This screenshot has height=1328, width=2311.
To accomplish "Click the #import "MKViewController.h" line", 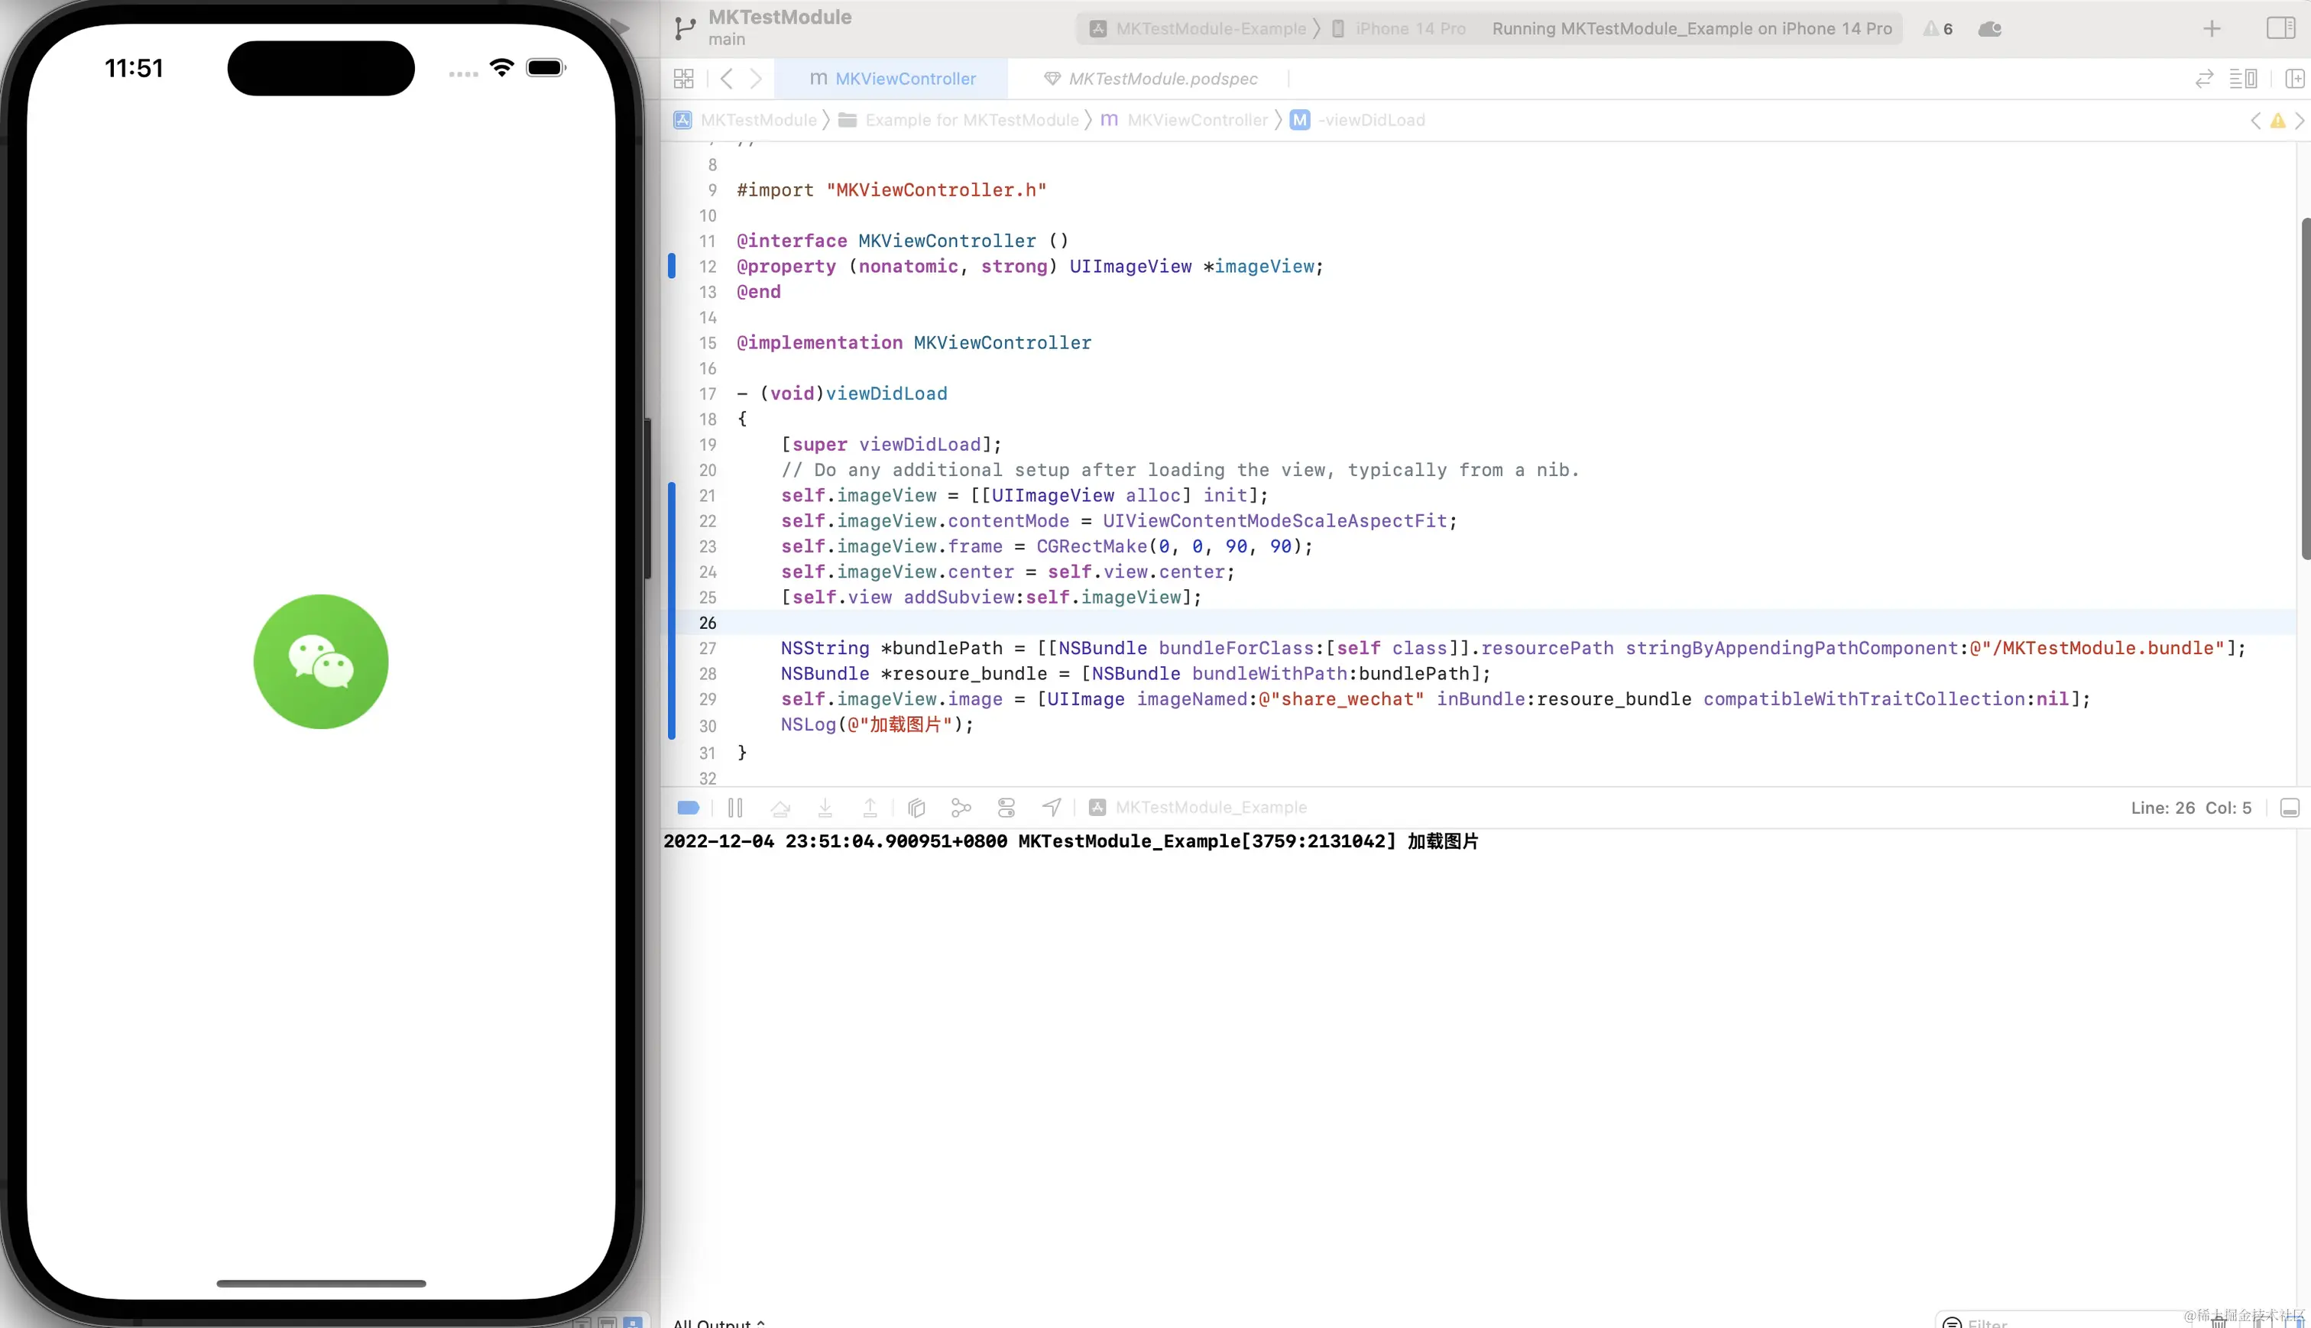I will pos(891,189).
